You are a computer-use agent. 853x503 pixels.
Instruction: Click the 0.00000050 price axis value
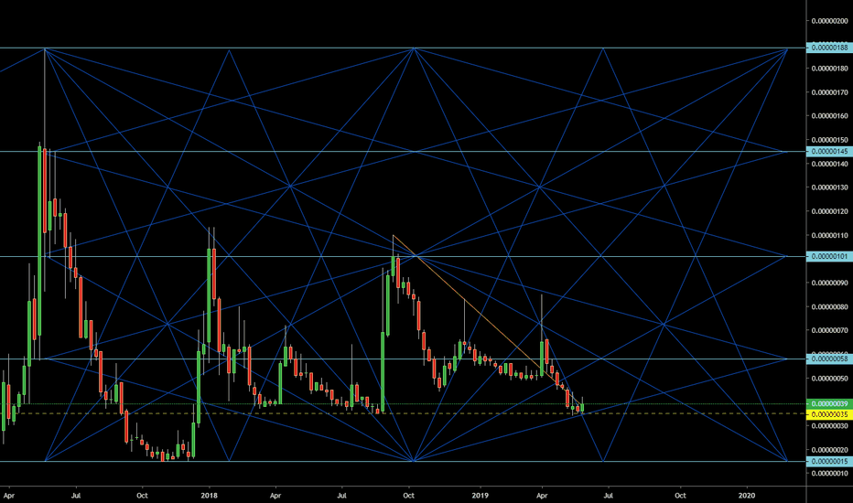point(829,379)
